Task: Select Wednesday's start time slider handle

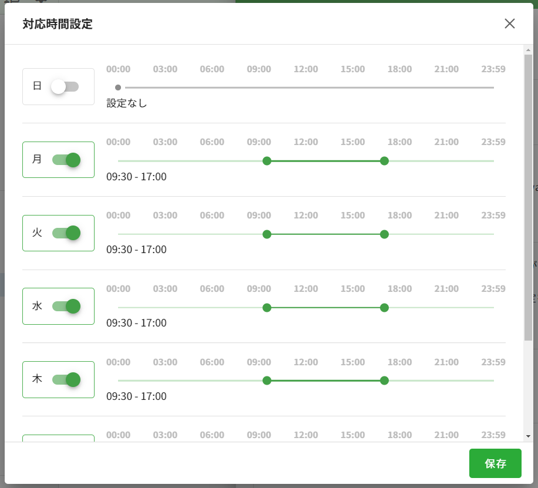Action: coord(267,308)
